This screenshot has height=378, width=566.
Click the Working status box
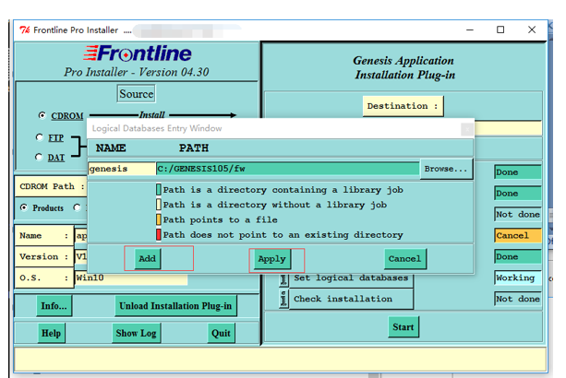pos(518,278)
